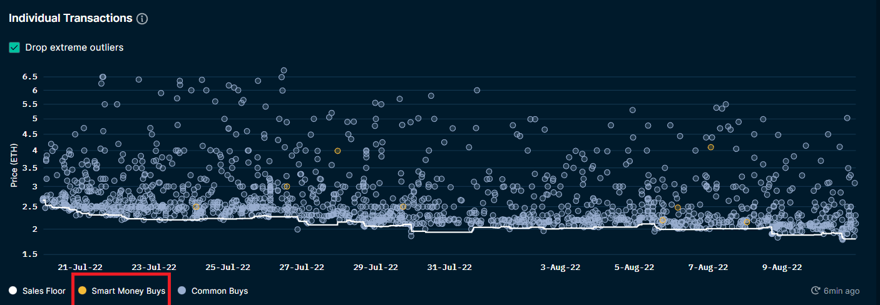This screenshot has width=880, height=305.
Task: Click the 21-Jul-22 x-axis date label
Action: pos(79,267)
